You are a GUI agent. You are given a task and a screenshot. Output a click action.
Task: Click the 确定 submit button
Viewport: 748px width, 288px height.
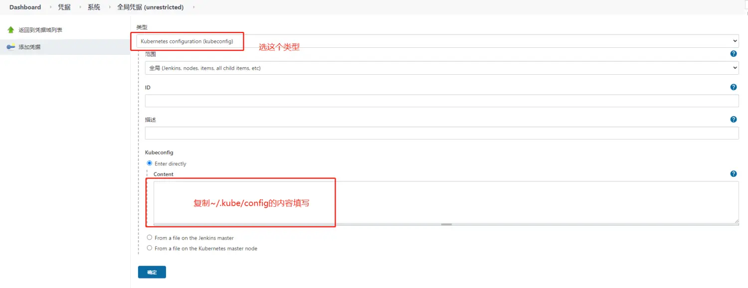point(152,272)
